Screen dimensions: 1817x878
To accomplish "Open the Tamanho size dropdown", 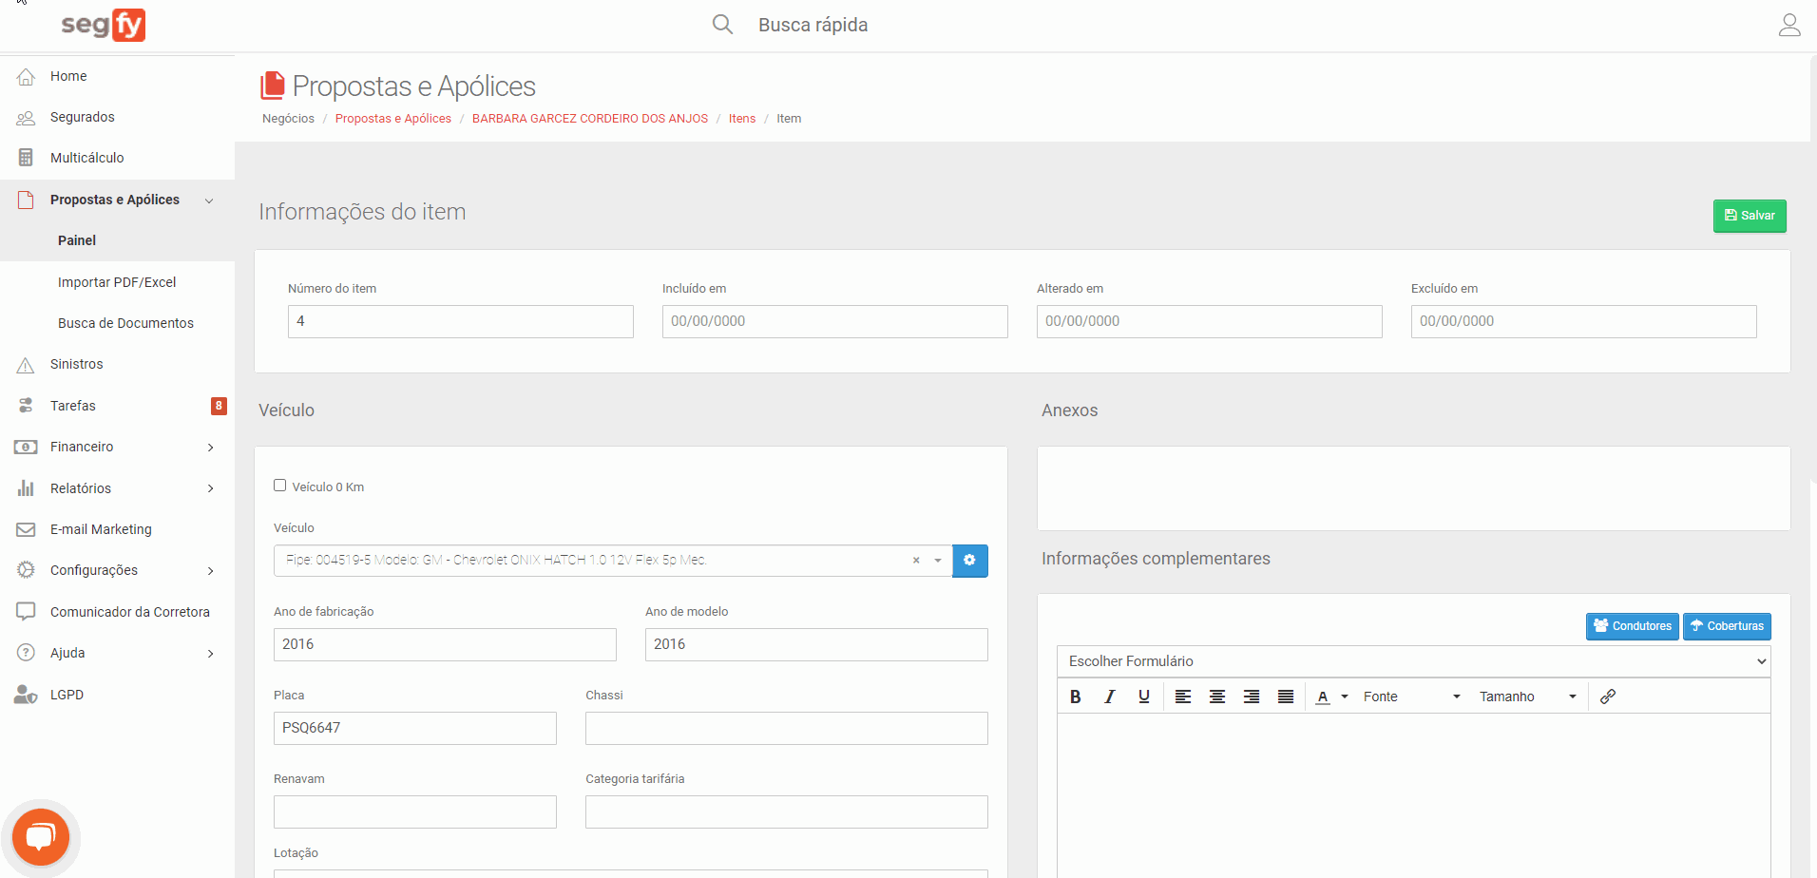I will point(1526,697).
